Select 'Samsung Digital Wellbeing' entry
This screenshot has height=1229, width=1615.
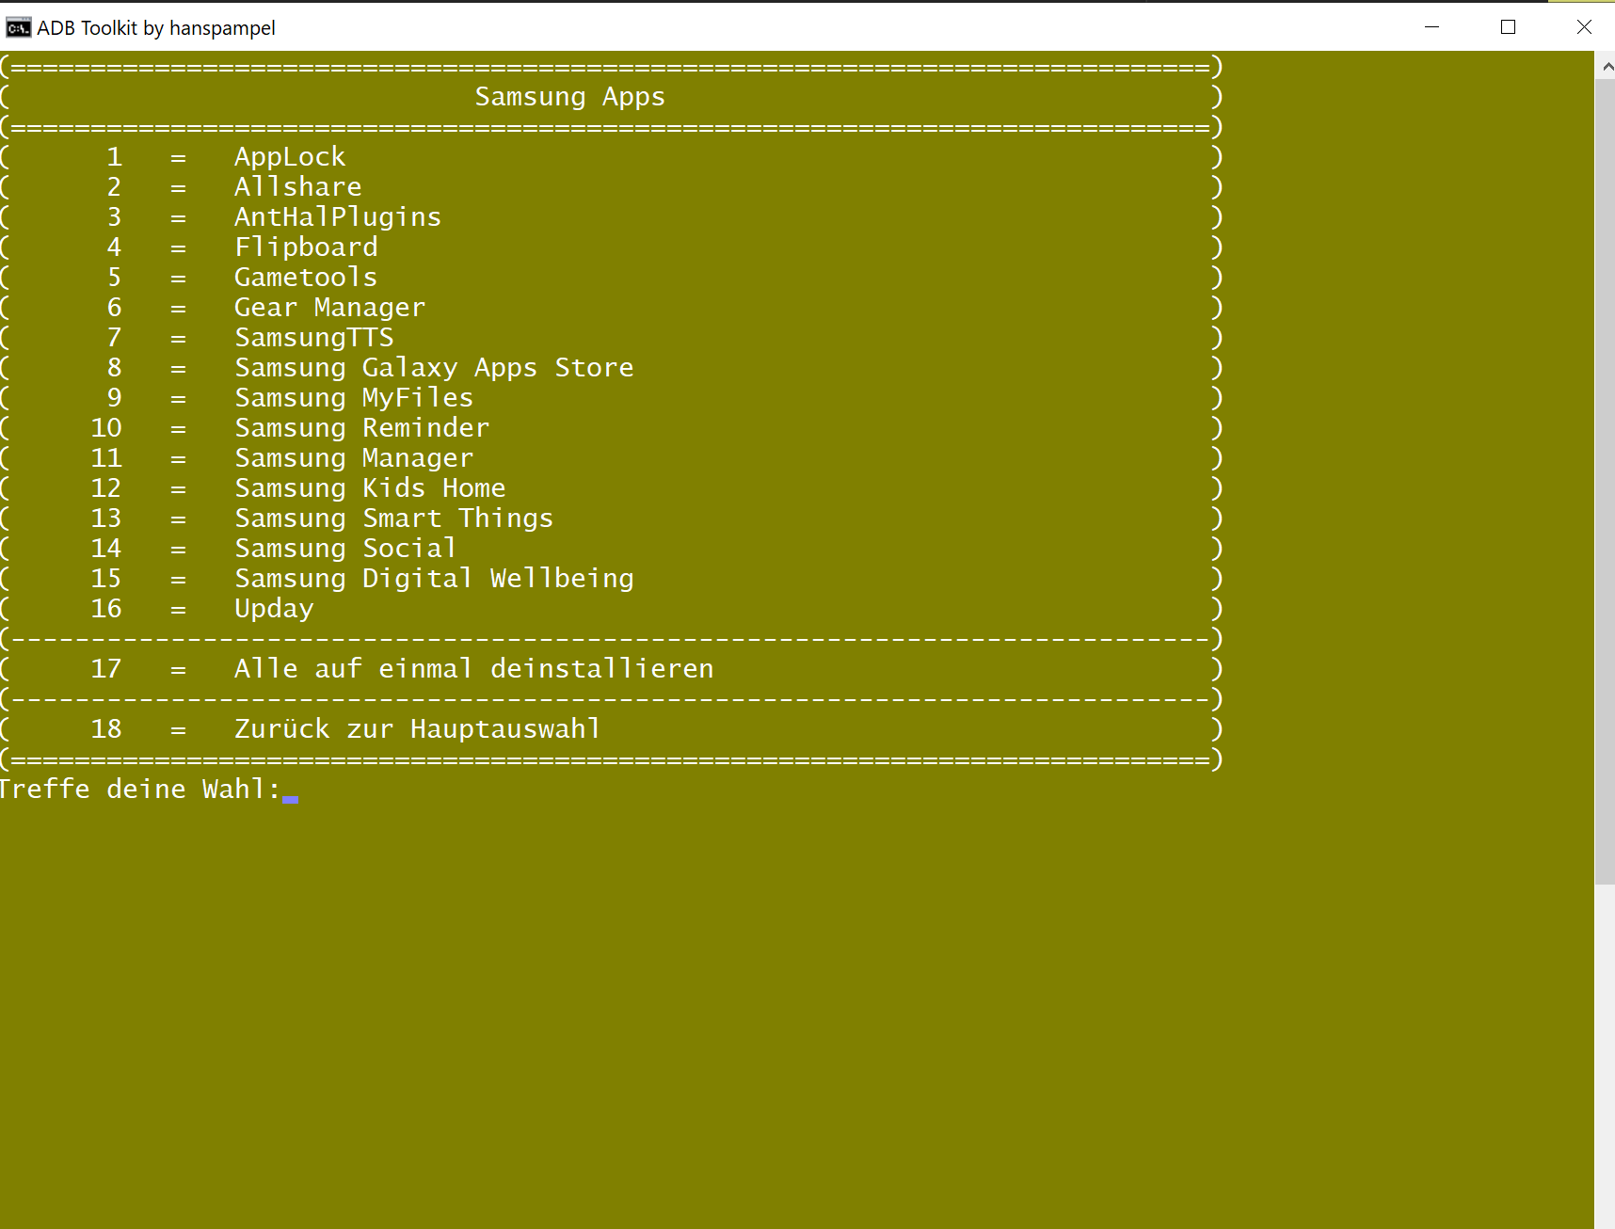(x=434, y=579)
